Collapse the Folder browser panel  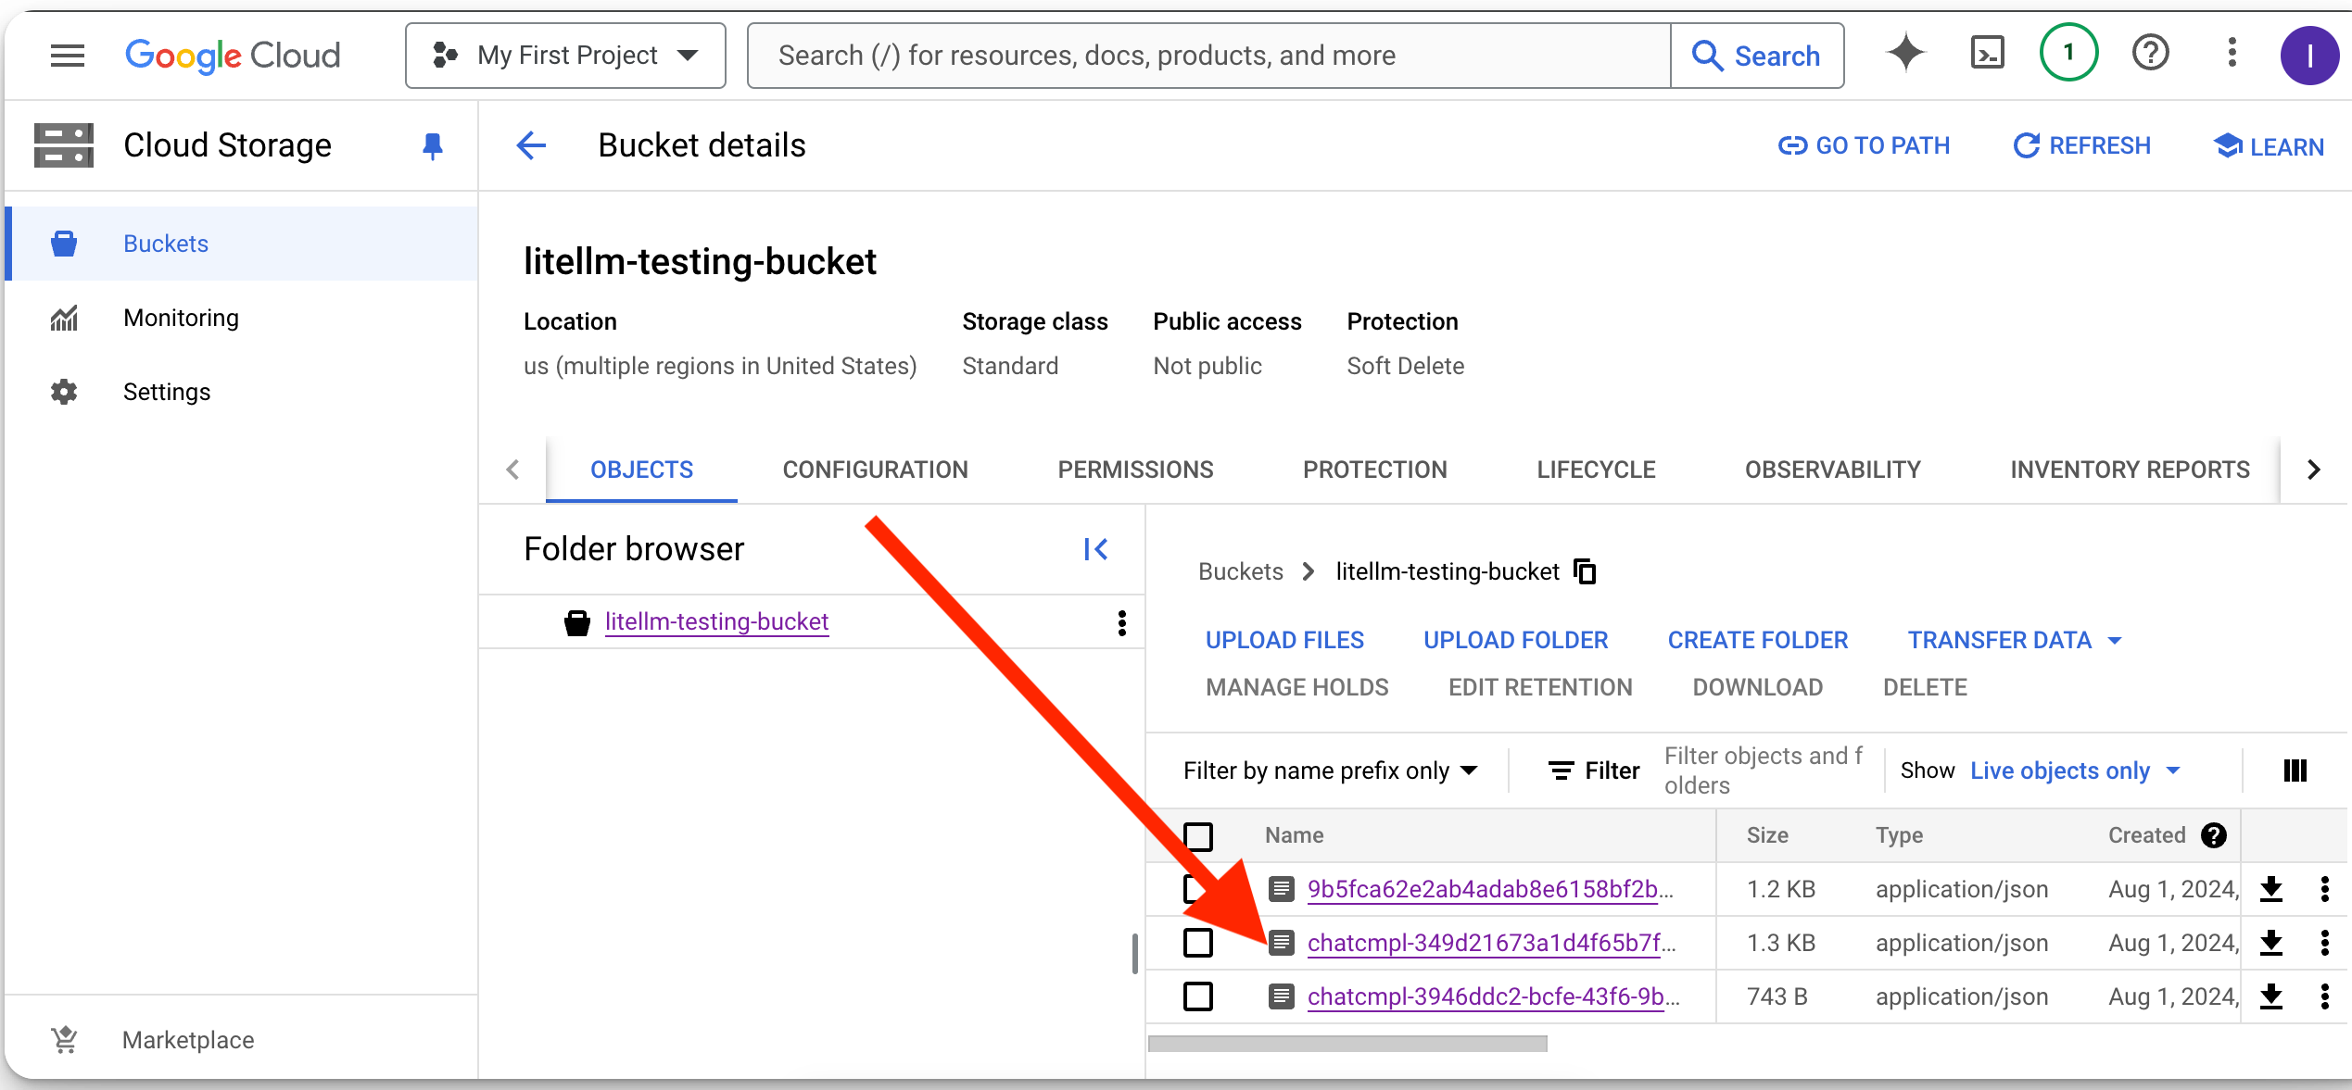coord(1095,549)
